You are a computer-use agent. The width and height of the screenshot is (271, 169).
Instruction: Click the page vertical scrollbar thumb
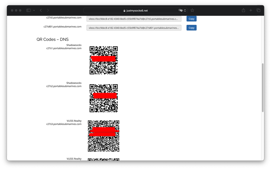(263, 88)
